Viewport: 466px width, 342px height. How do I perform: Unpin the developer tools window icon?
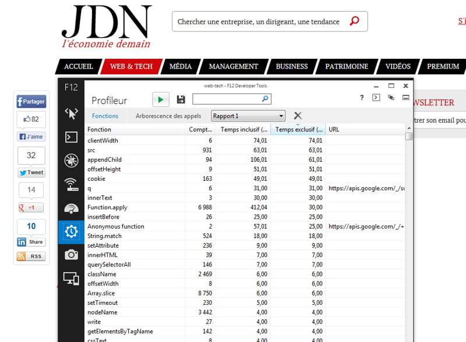coord(405,97)
